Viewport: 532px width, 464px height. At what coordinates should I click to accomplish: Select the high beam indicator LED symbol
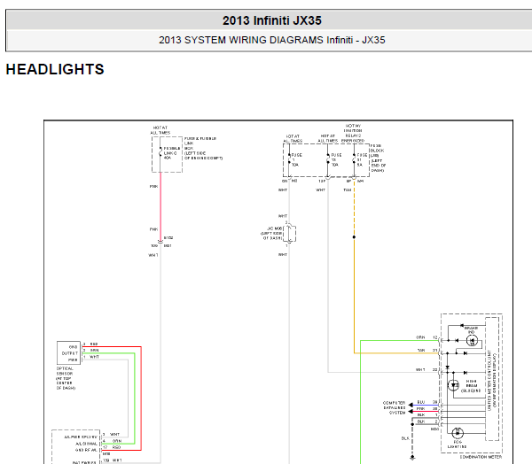[454, 385]
